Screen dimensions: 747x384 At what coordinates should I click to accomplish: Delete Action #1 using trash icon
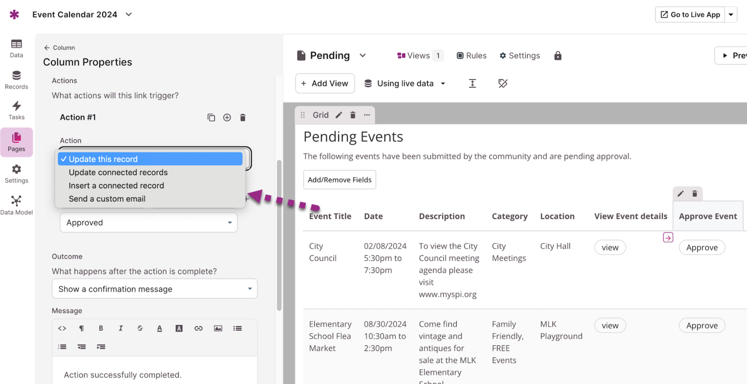point(243,118)
